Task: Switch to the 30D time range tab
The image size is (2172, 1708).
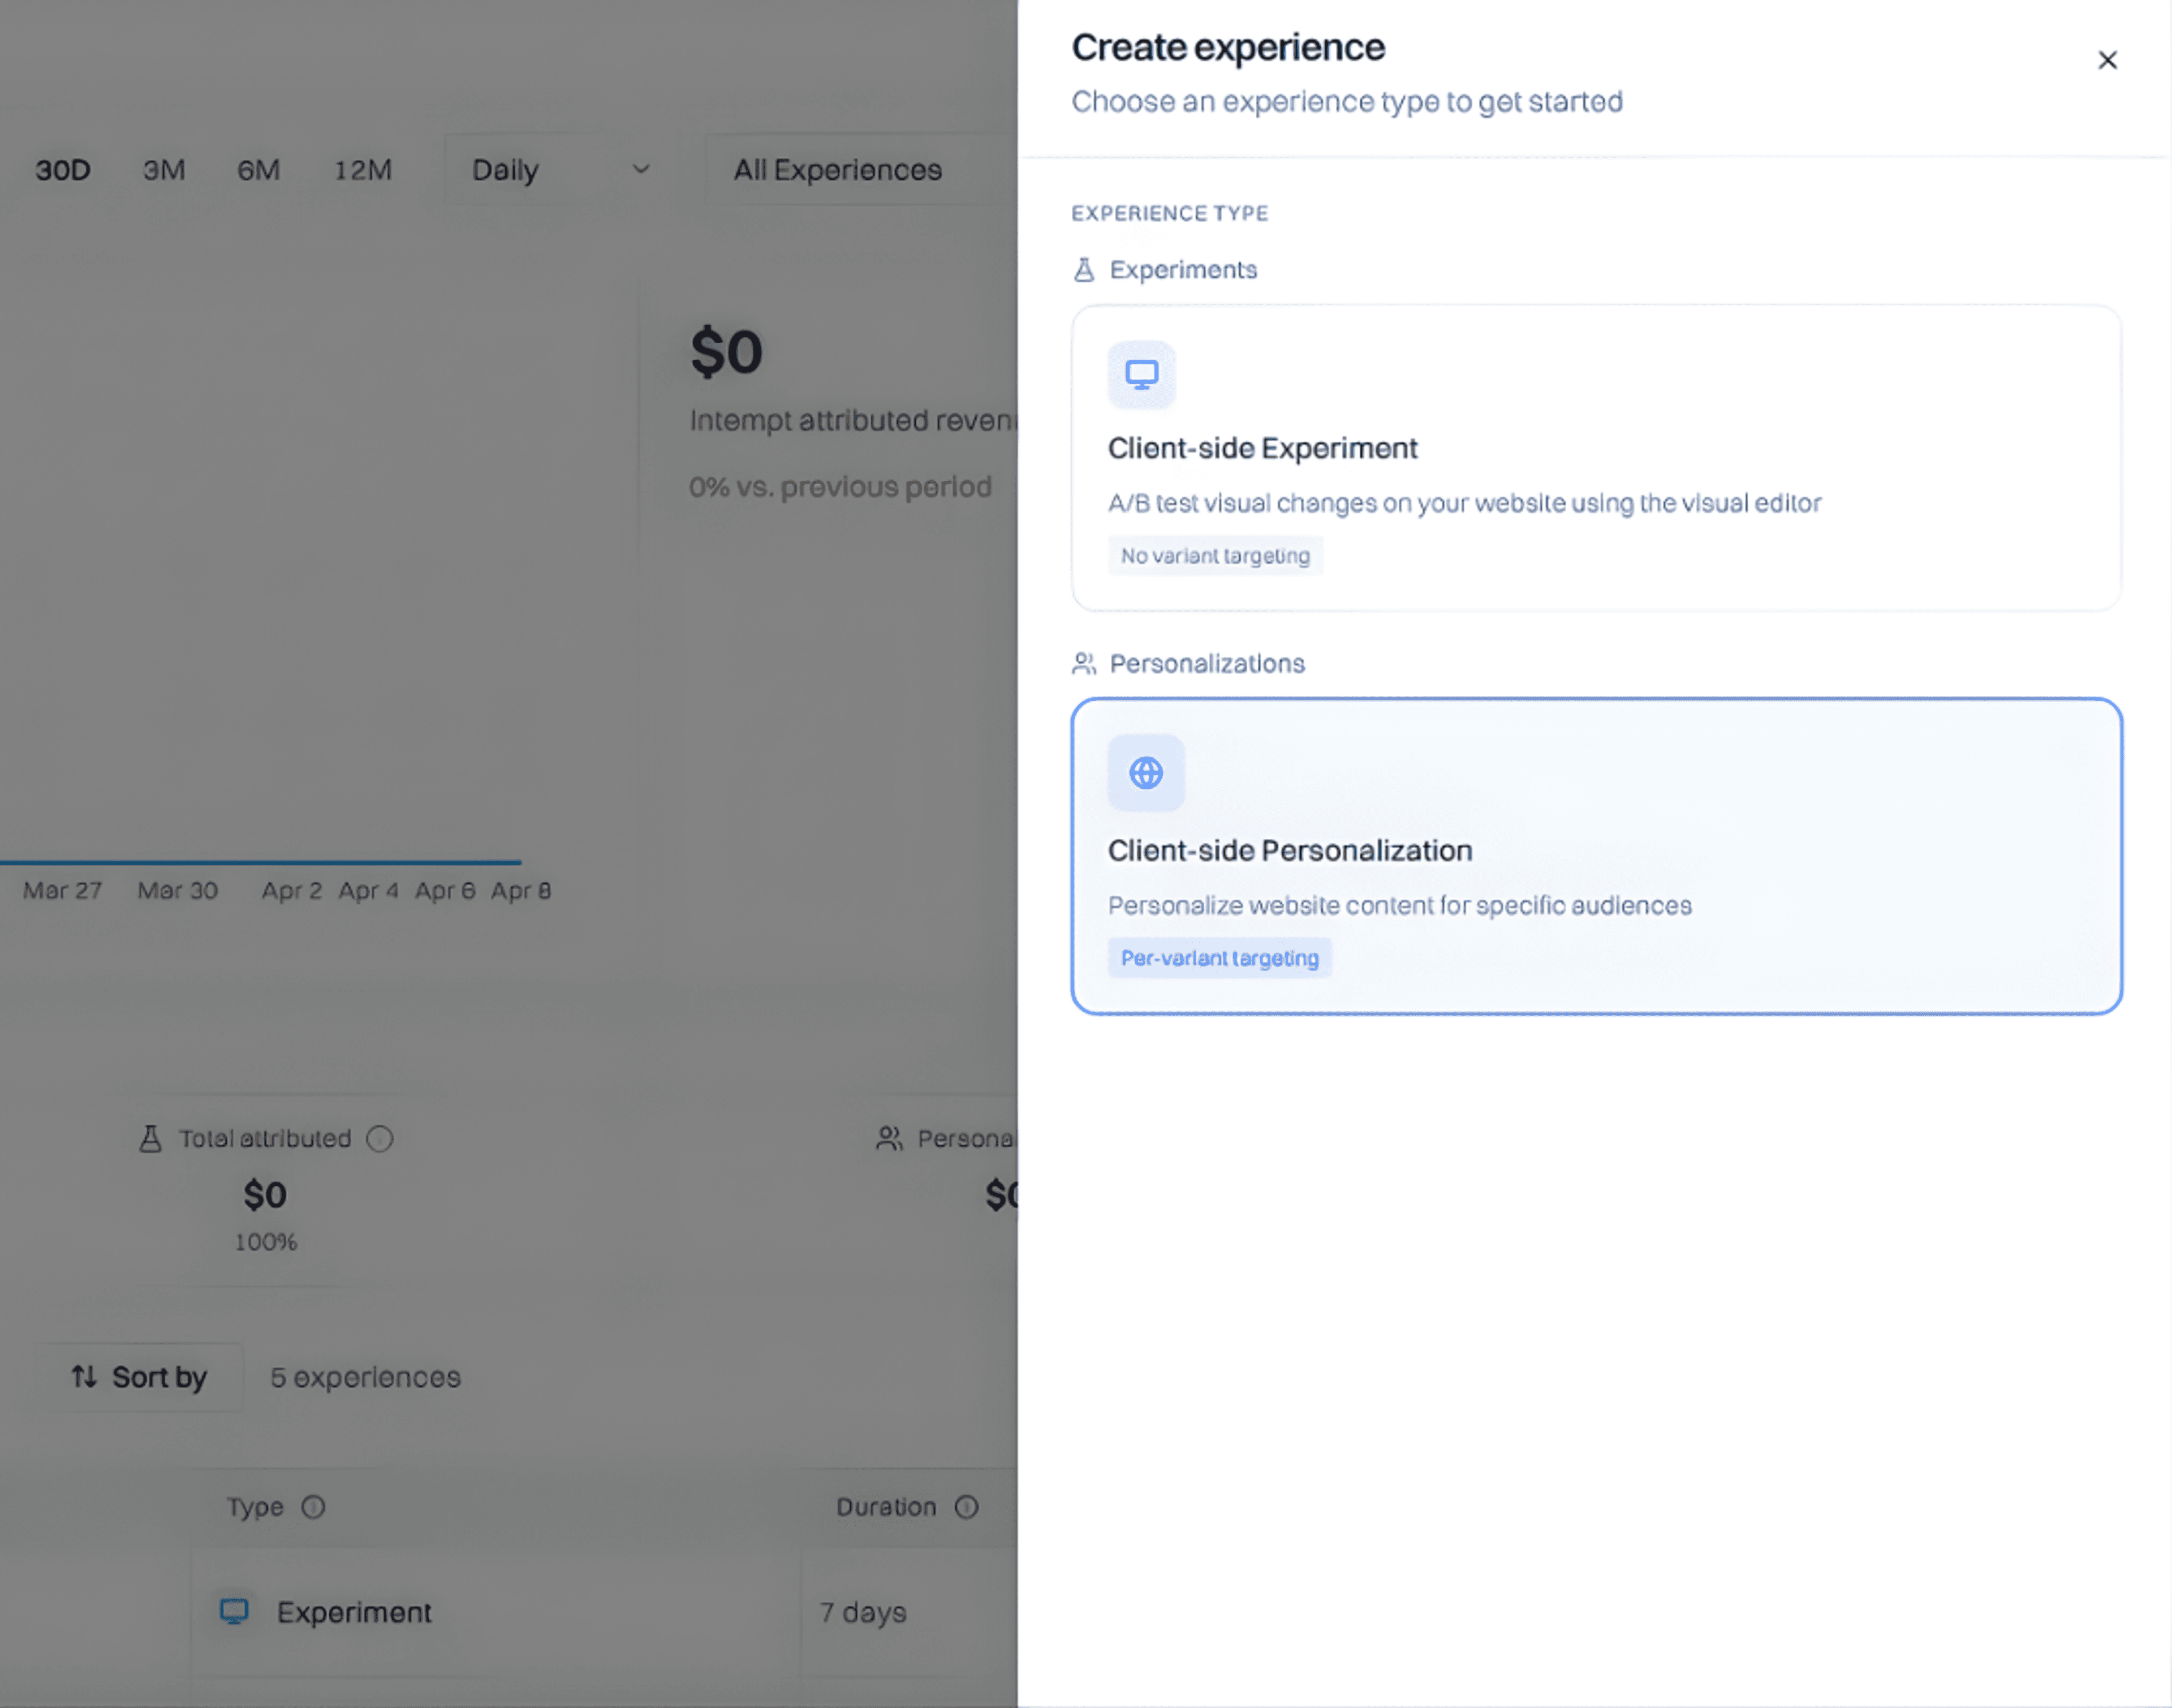Action: (62, 170)
